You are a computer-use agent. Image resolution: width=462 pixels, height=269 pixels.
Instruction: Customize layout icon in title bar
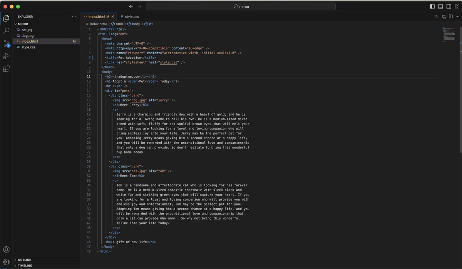coord(457,7)
